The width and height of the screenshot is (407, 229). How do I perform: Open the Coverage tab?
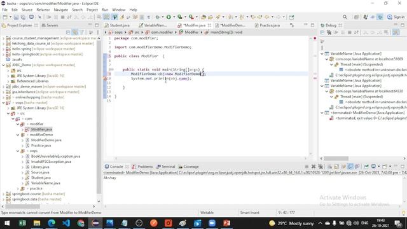click(189, 167)
